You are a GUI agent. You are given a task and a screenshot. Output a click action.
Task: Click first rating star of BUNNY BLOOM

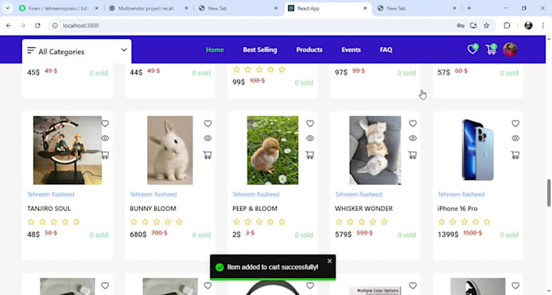pos(134,222)
